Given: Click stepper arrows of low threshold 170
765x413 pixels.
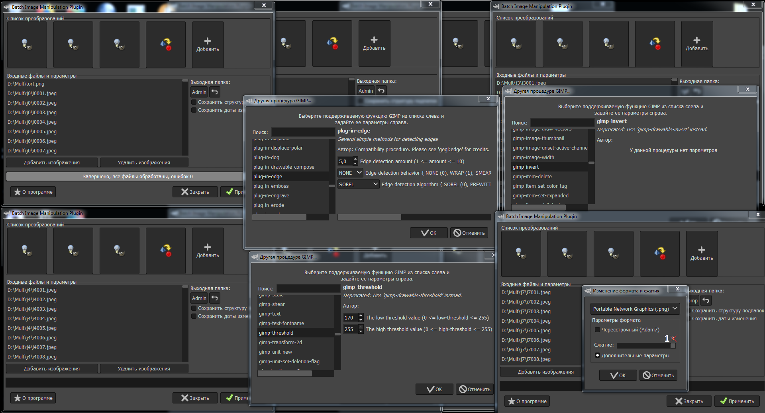Looking at the screenshot, I should point(361,318).
